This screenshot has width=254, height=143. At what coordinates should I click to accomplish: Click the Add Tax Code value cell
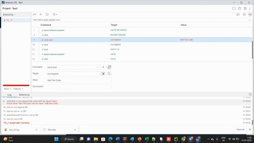point(186,40)
